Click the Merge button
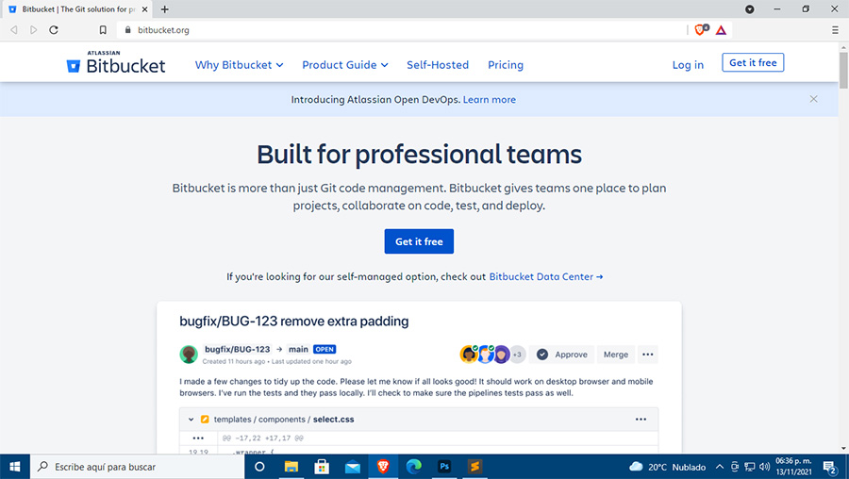849x479 pixels. pyautogui.click(x=616, y=355)
